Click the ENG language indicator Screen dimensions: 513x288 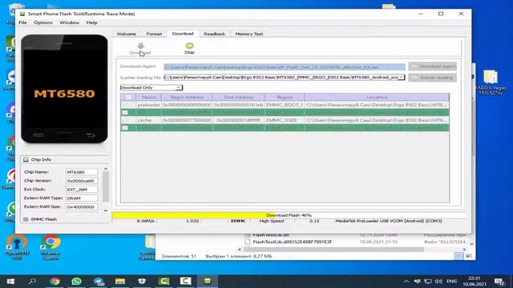pyautogui.click(x=451, y=281)
